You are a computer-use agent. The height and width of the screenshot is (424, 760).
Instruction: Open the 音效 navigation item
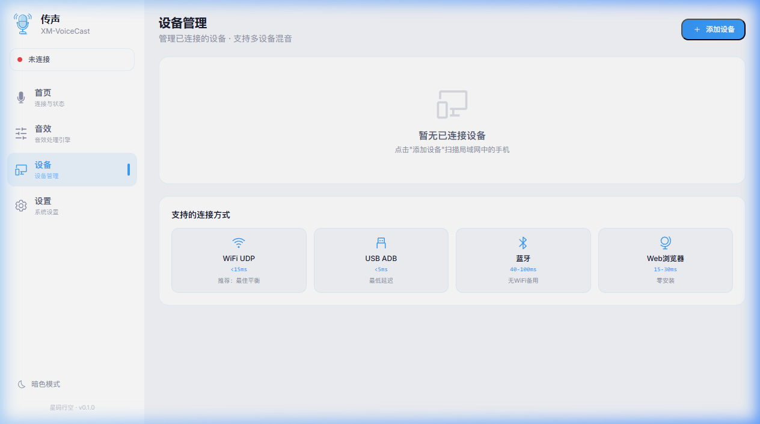tap(72, 134)
